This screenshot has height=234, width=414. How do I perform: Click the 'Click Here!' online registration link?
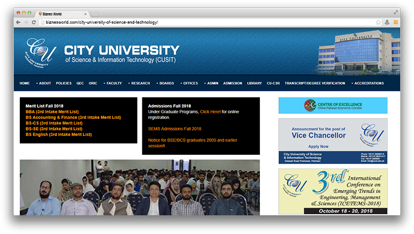(210, 111)
